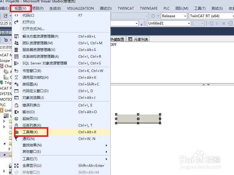Click the open arrow icon beside 打开(O)
The height and width of the screenshot is (175, 234).
click(x=16, y=22)
